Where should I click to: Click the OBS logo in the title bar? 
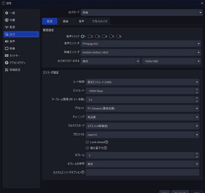click(4, 3)
